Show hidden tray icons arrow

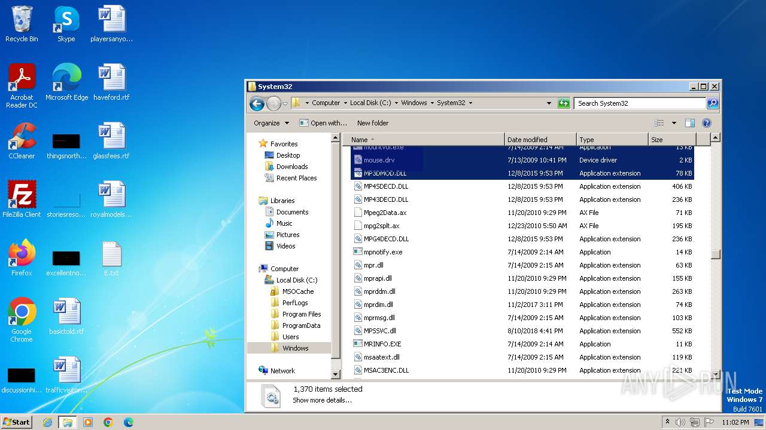667,422
